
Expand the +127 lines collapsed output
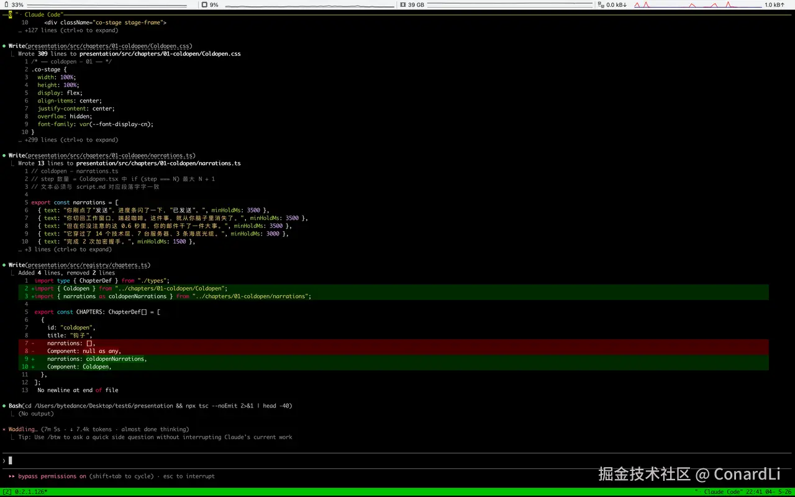click(x=68, y=30)
